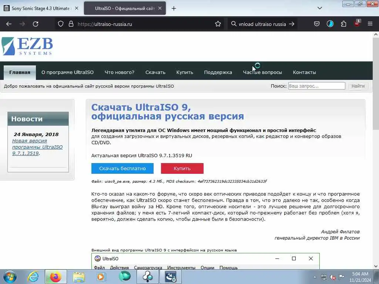Image resolution: width=379 pixels, height=284 pixels.
Task: Close the Sony Sonic Stage tab
Action: coord(76,8)
